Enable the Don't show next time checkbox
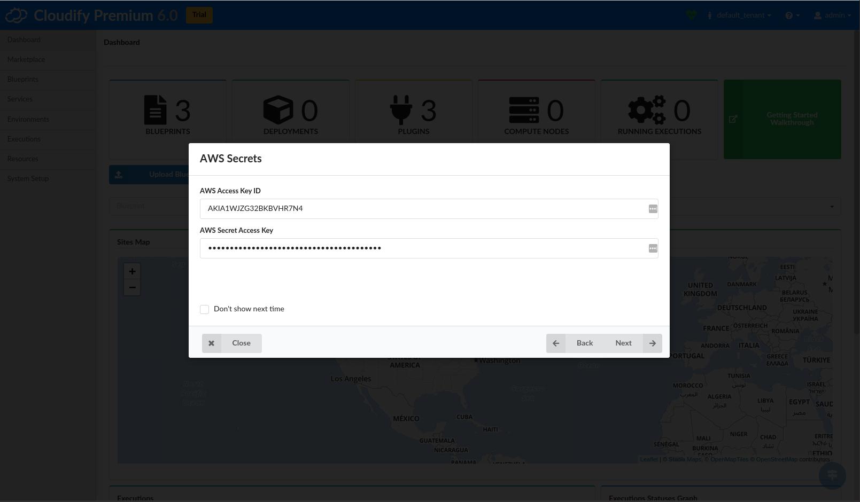860x502 pixels. coord(204,309)
